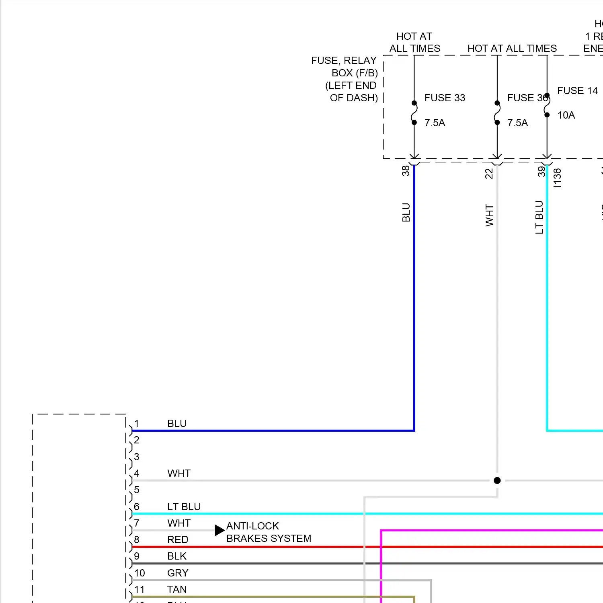Click the 10A rating text

[566, 115]
